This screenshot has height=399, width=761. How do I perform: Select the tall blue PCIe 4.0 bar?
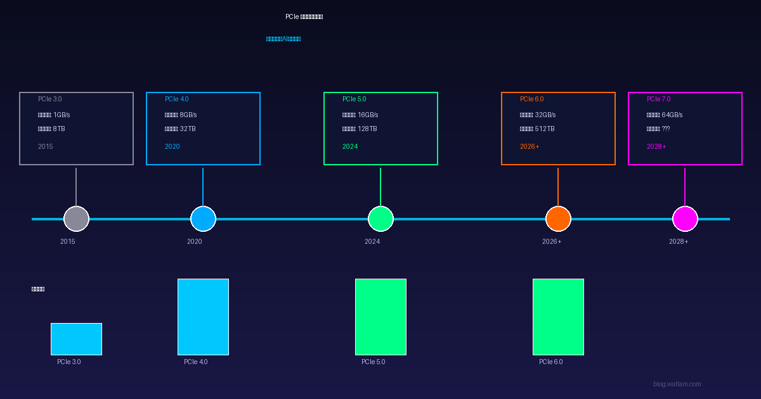coord(203,317)
